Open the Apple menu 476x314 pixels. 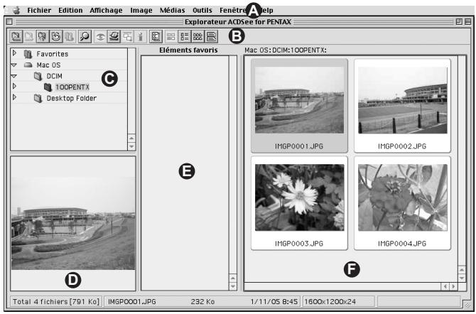[16, 11]
